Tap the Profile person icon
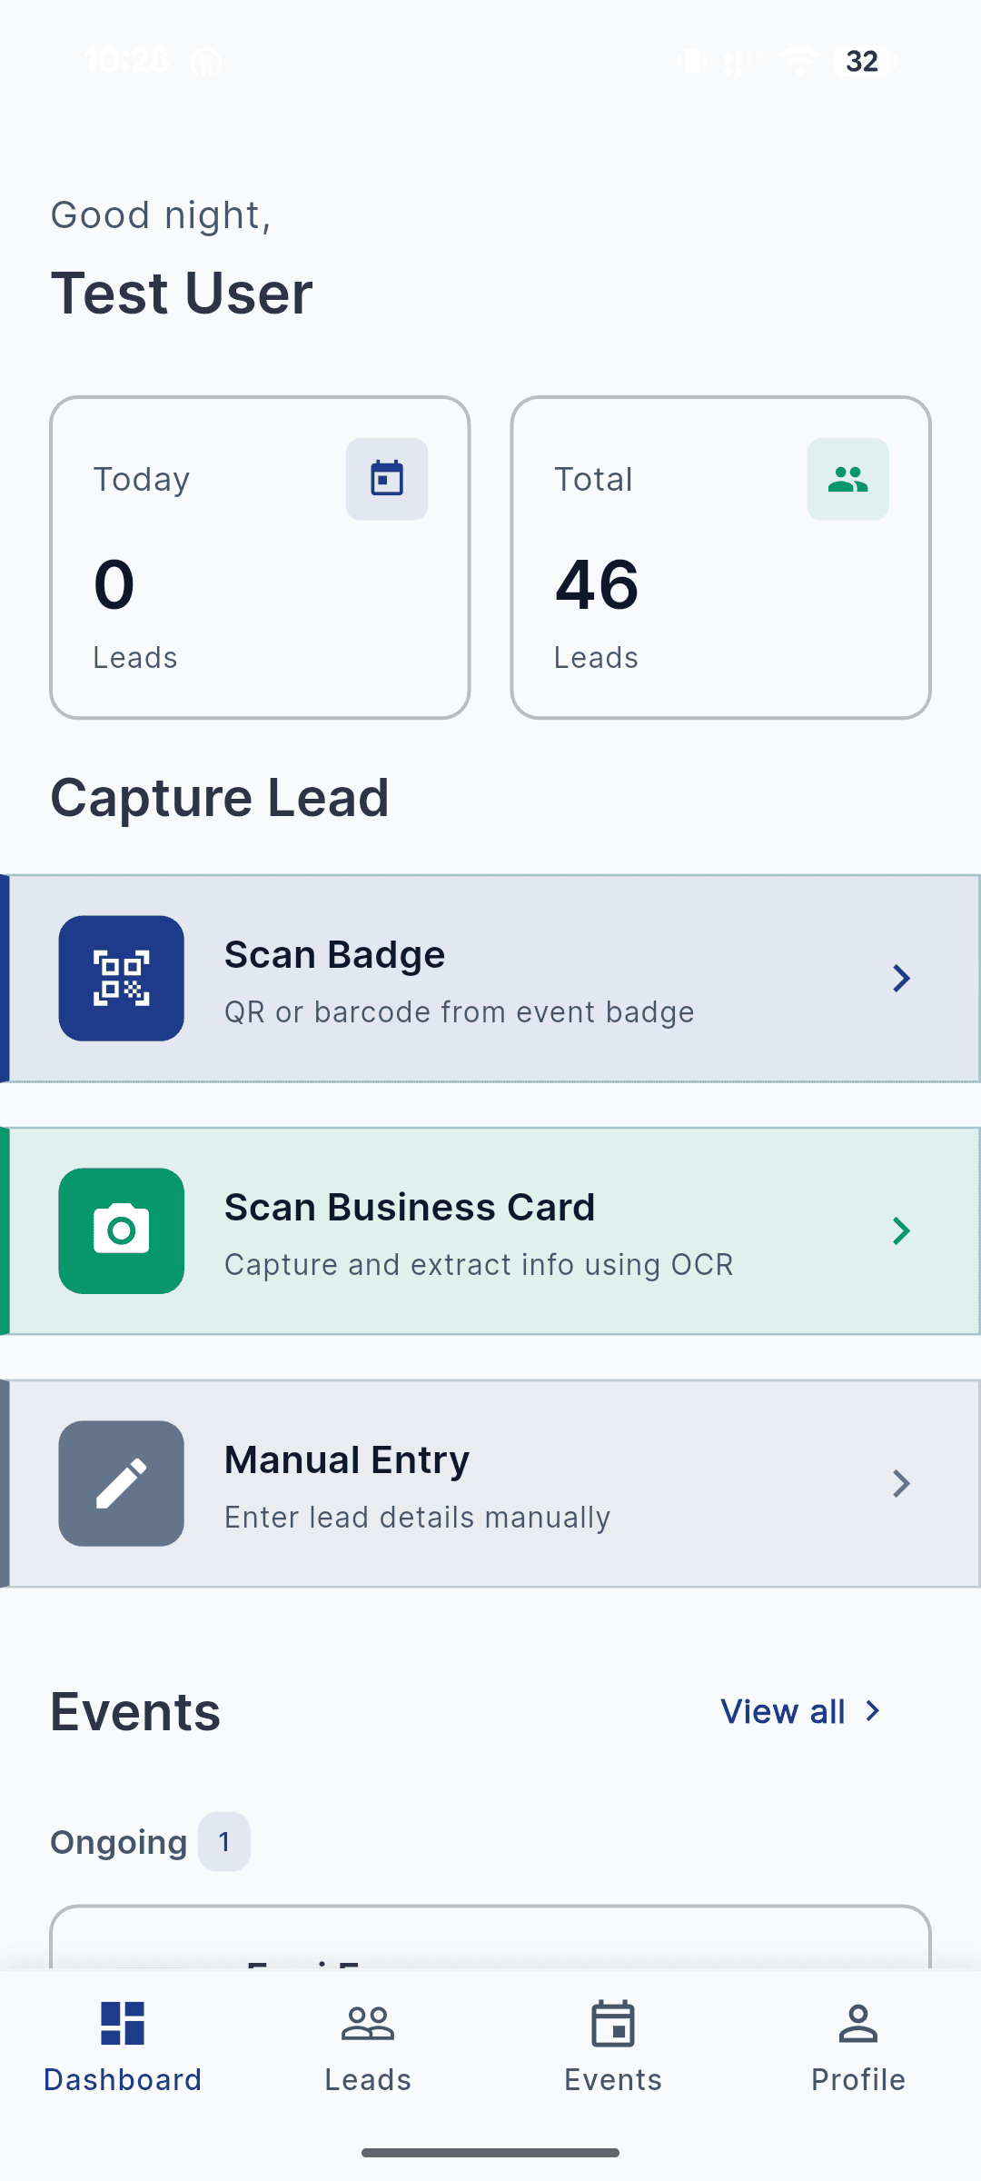This screenshot has width=981, height=2181. pyautogui.click(x=857, y=2025)
